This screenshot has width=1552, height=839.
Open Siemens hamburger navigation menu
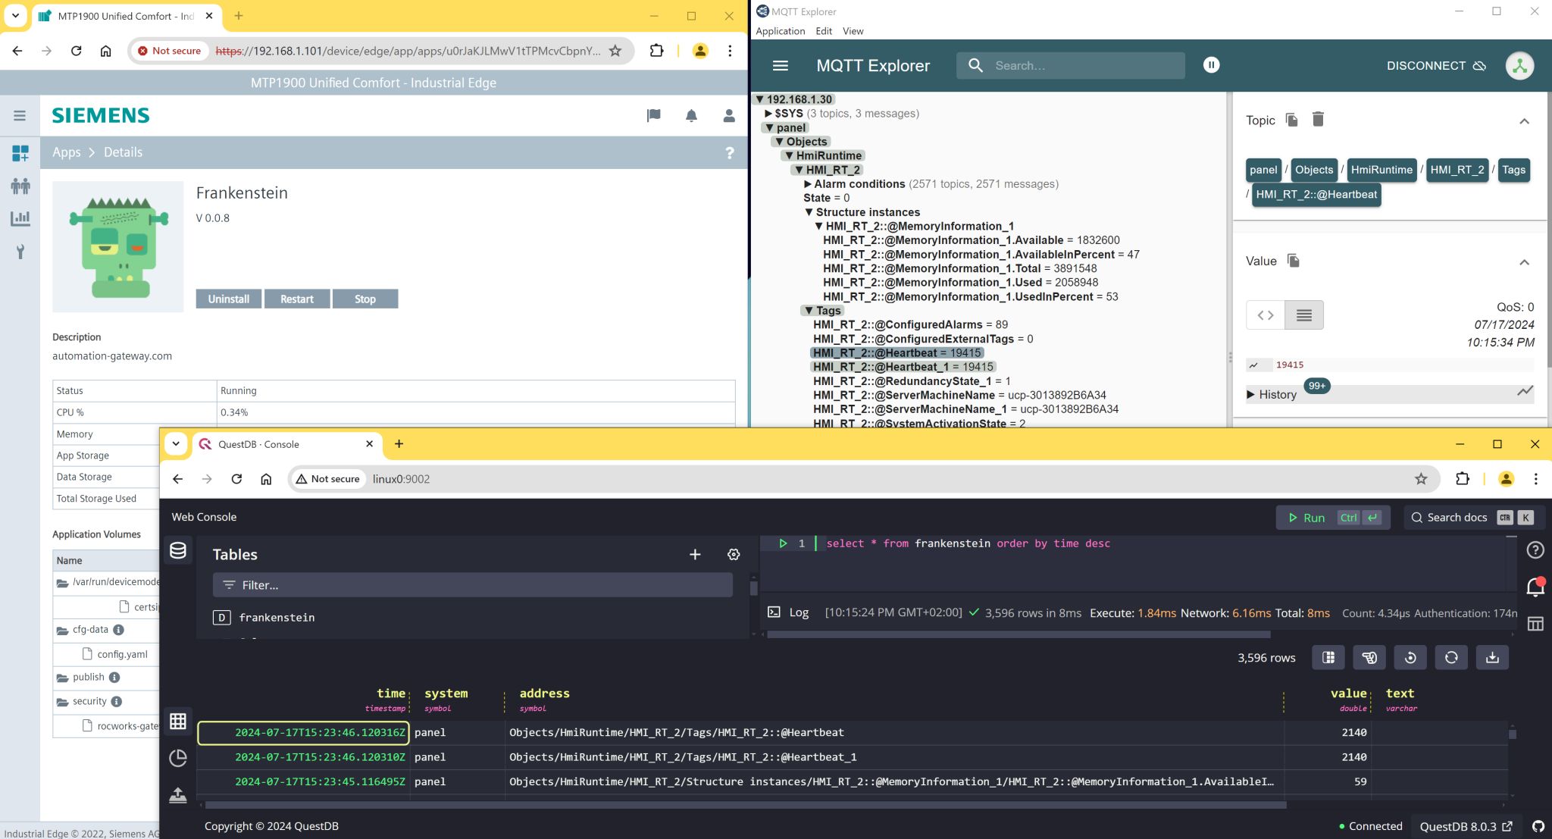pos(20,116)
